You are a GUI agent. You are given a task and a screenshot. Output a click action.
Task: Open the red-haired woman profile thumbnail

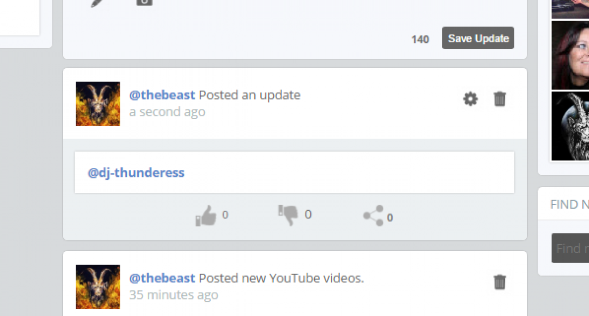(x=570, y=55)
